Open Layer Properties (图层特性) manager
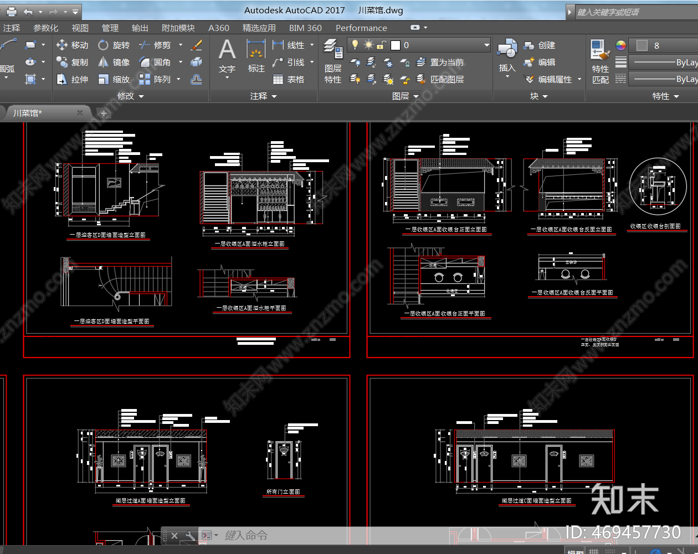Viewport: 698px width, 554px height. click(333, 61)
